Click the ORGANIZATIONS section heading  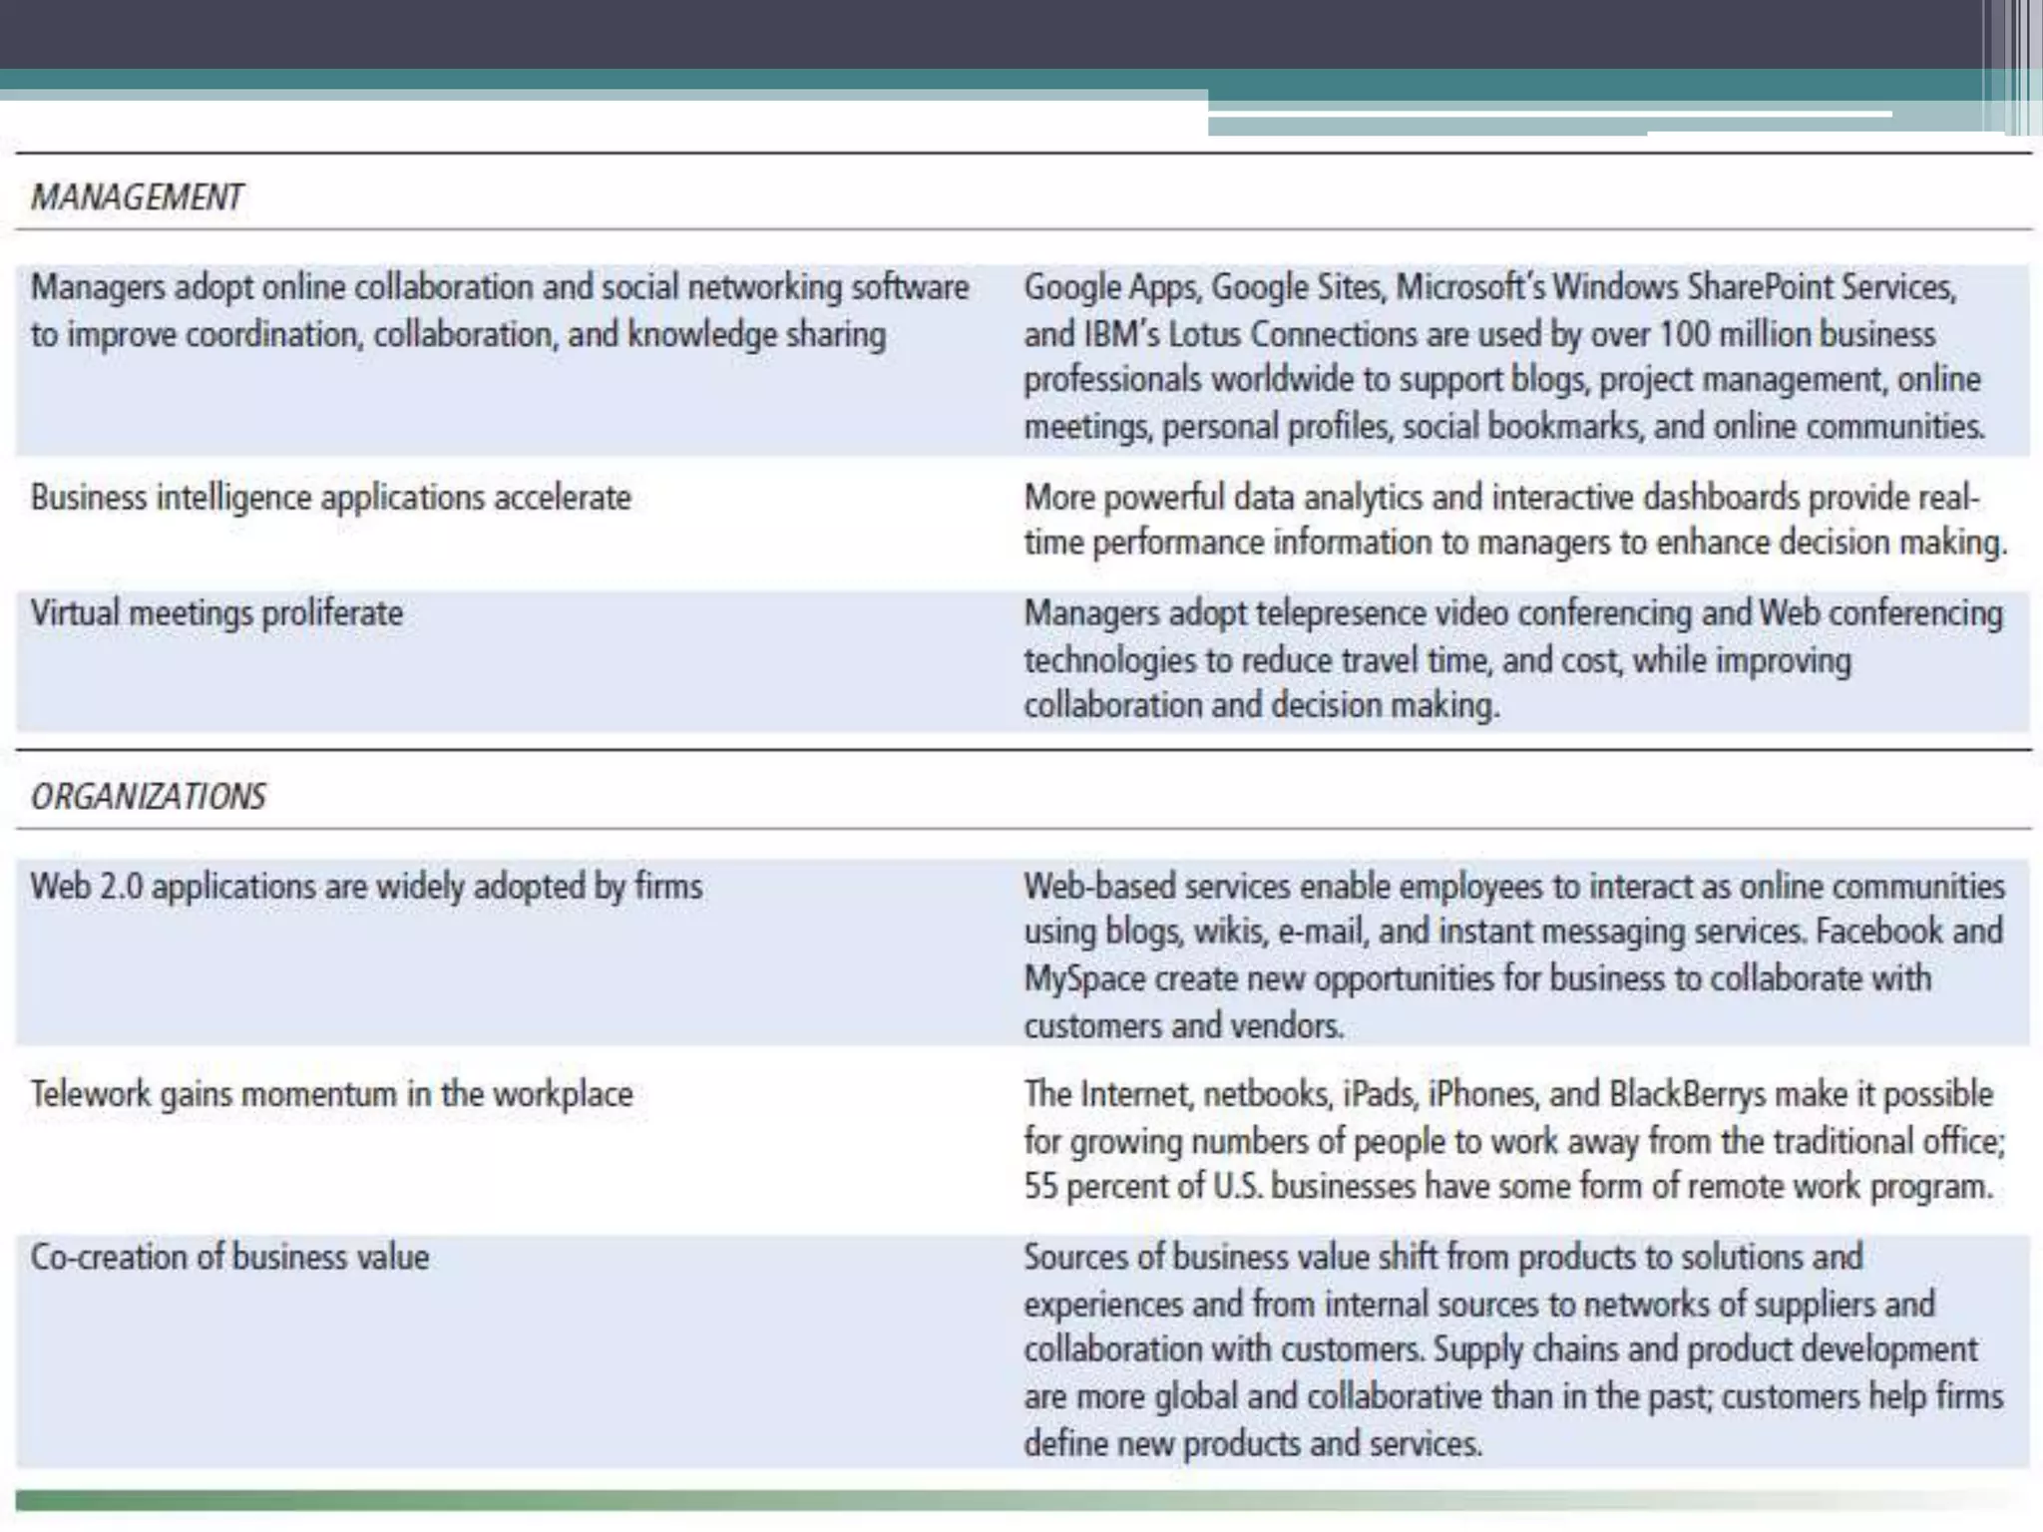[x=149, y=796]
